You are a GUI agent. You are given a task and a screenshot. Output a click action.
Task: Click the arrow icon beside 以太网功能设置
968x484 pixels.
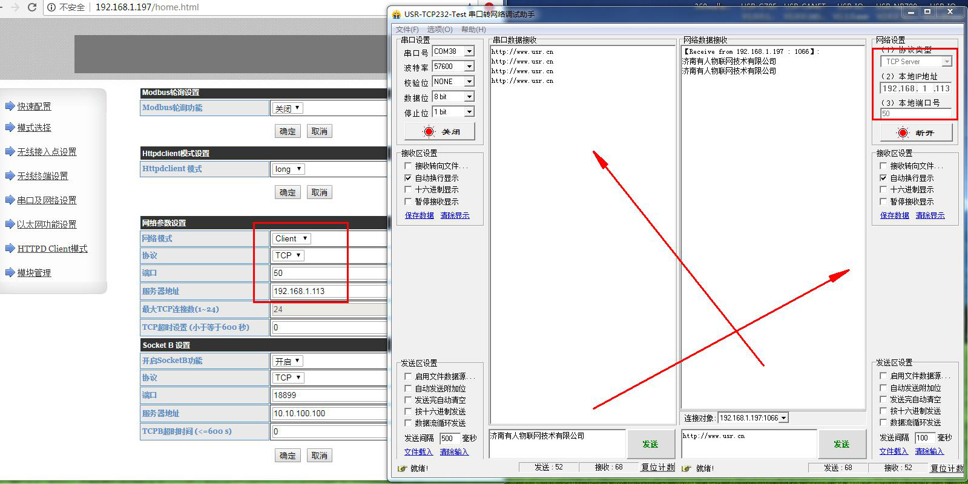10,224
